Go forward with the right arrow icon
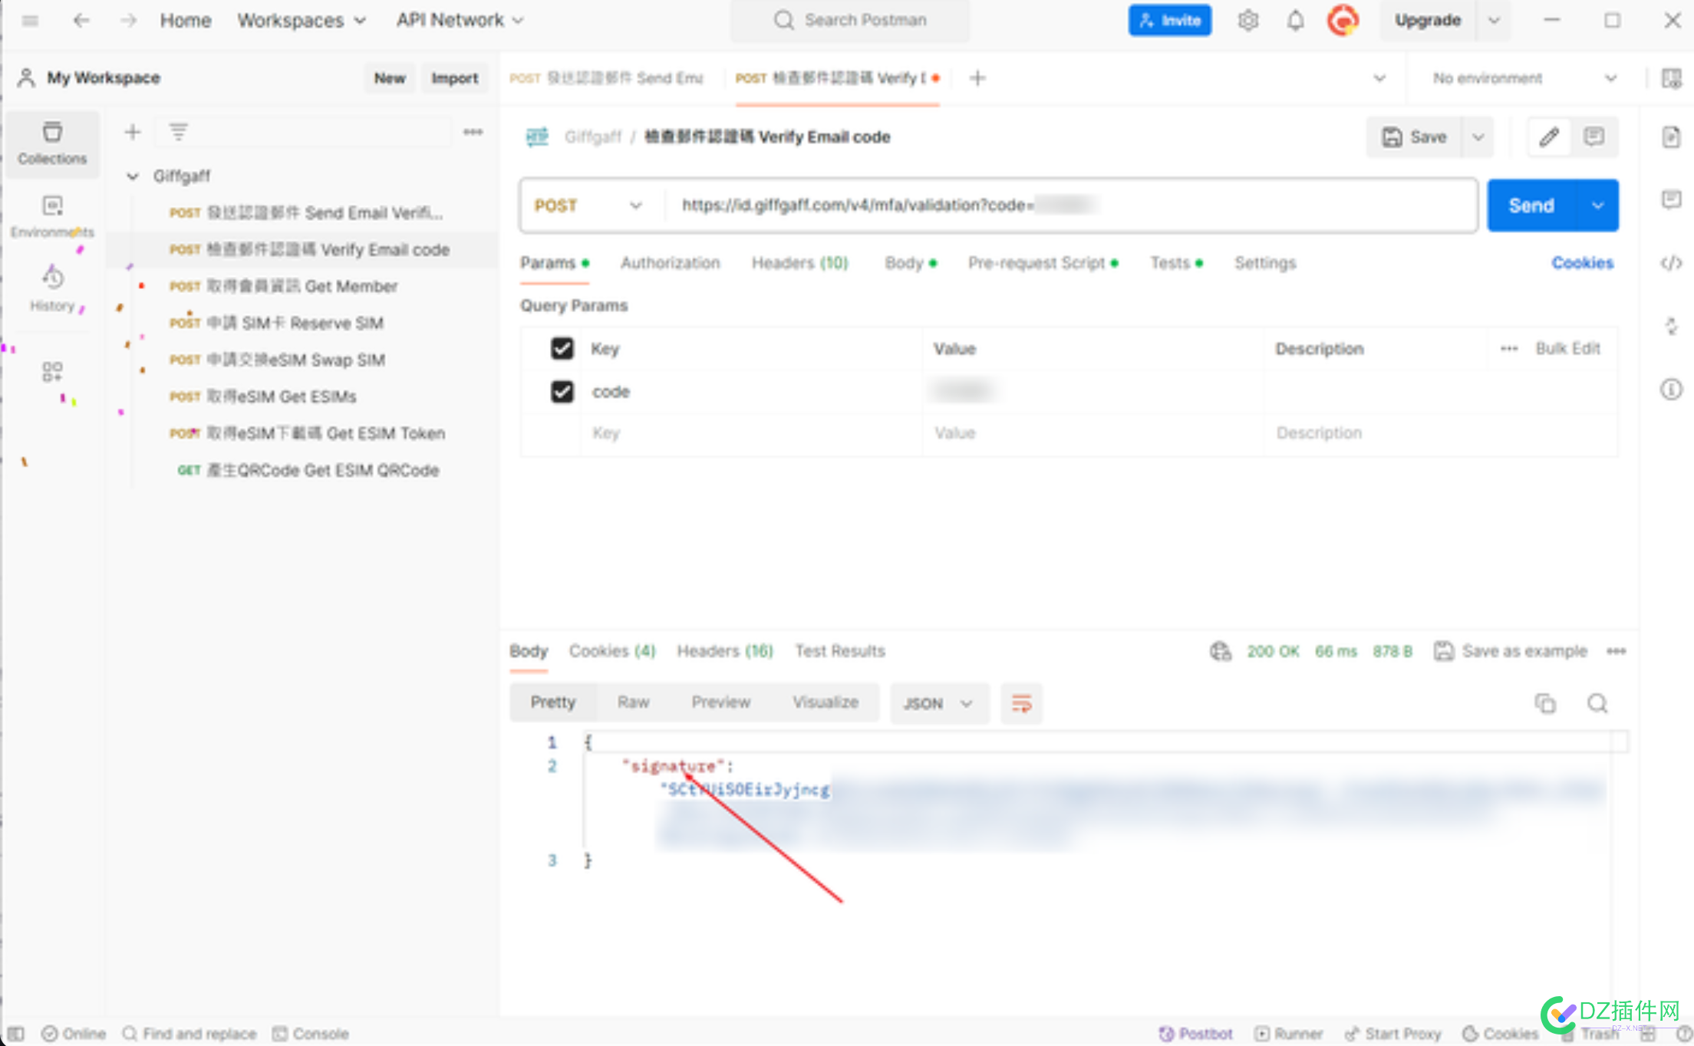The height and width of the screenshot is (1046, 1694). (x=128, y=21)
